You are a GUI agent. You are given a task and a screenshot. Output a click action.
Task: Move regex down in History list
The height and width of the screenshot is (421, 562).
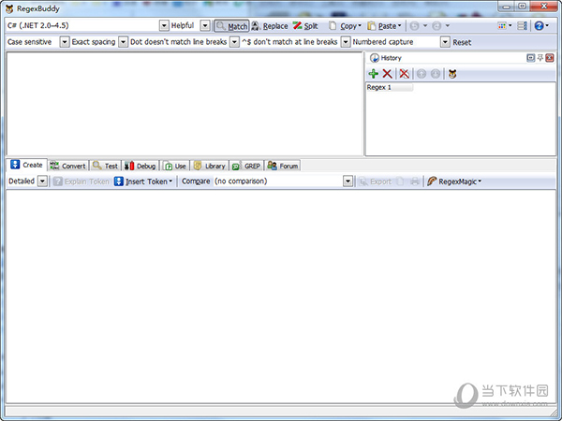[x=436, y=74]
